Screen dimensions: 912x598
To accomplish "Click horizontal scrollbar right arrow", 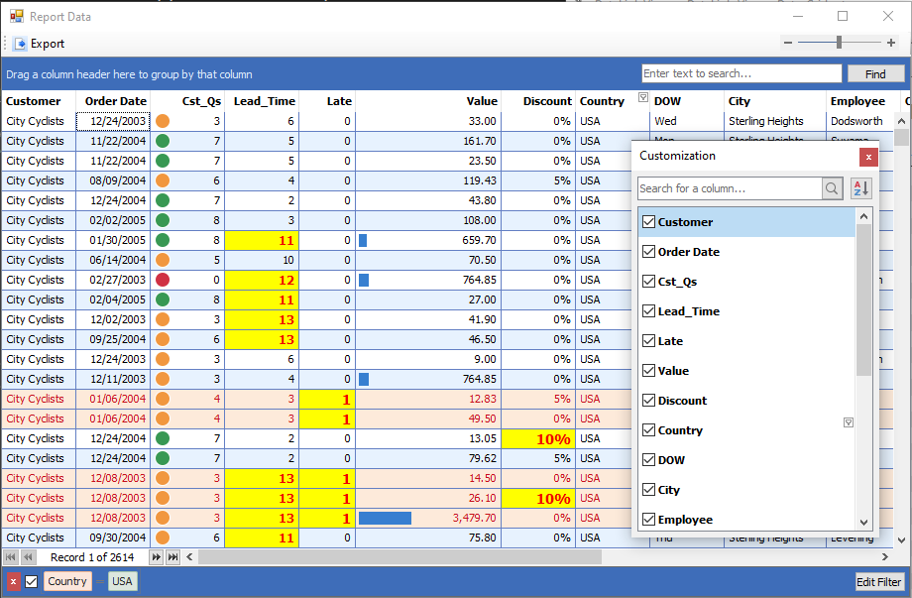I will [x=884, y=556].
